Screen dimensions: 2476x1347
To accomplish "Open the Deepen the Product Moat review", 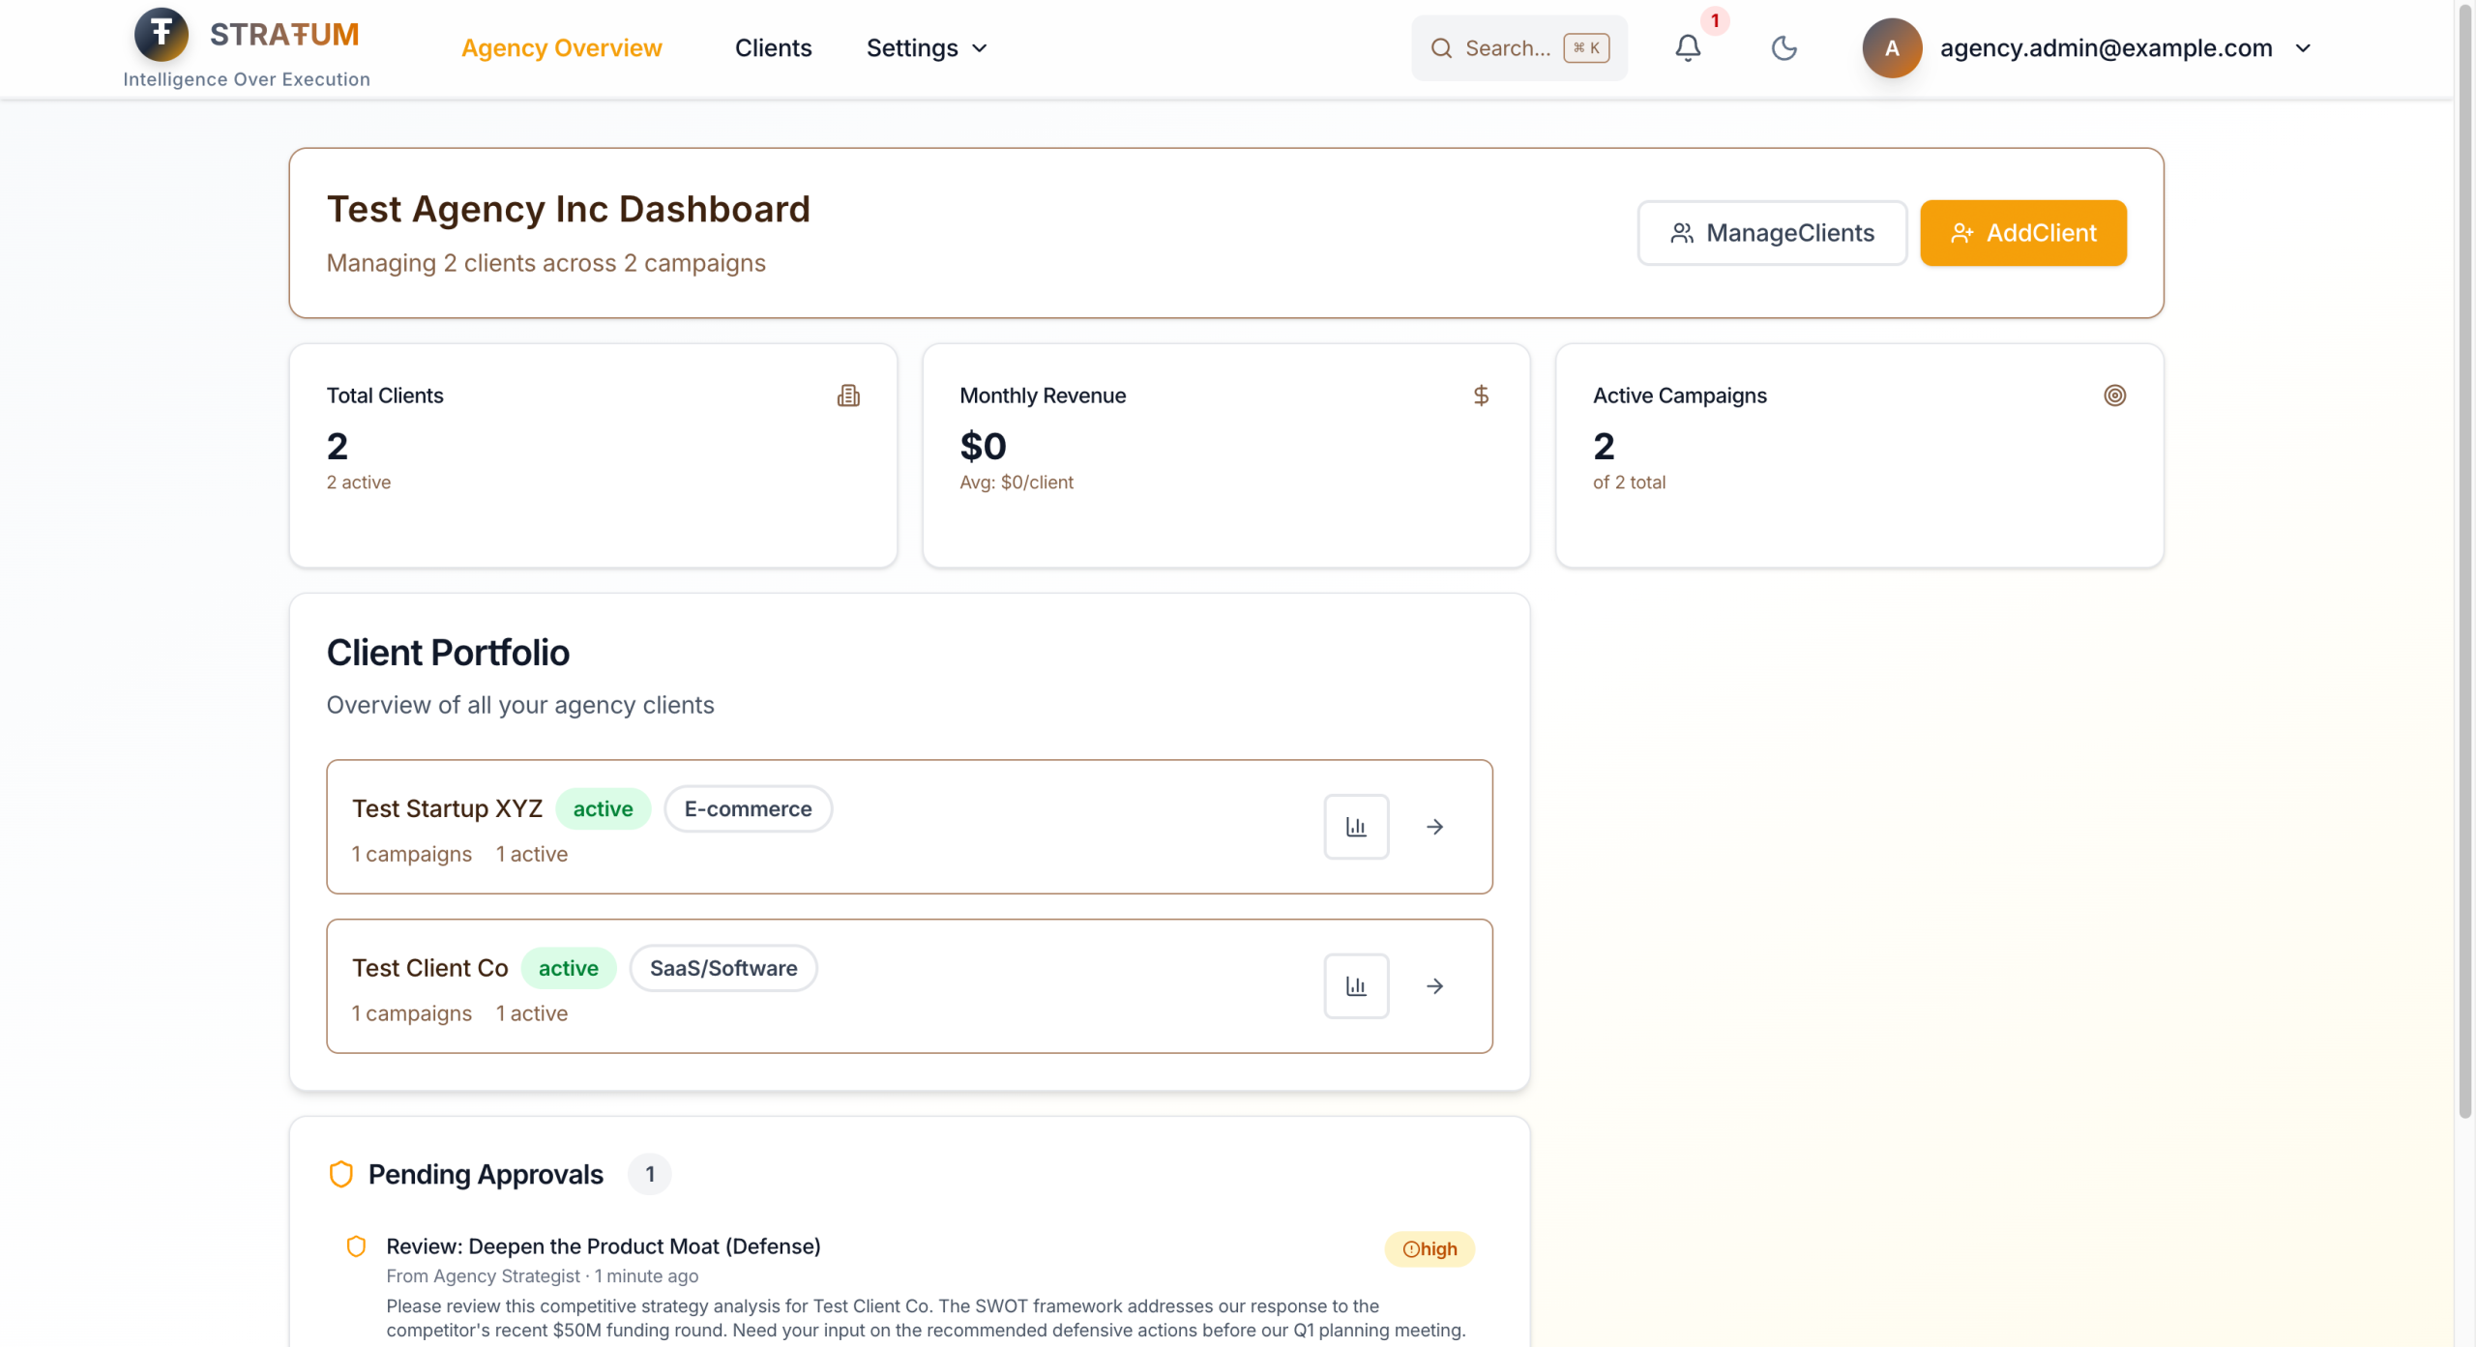I will 603,1246.
